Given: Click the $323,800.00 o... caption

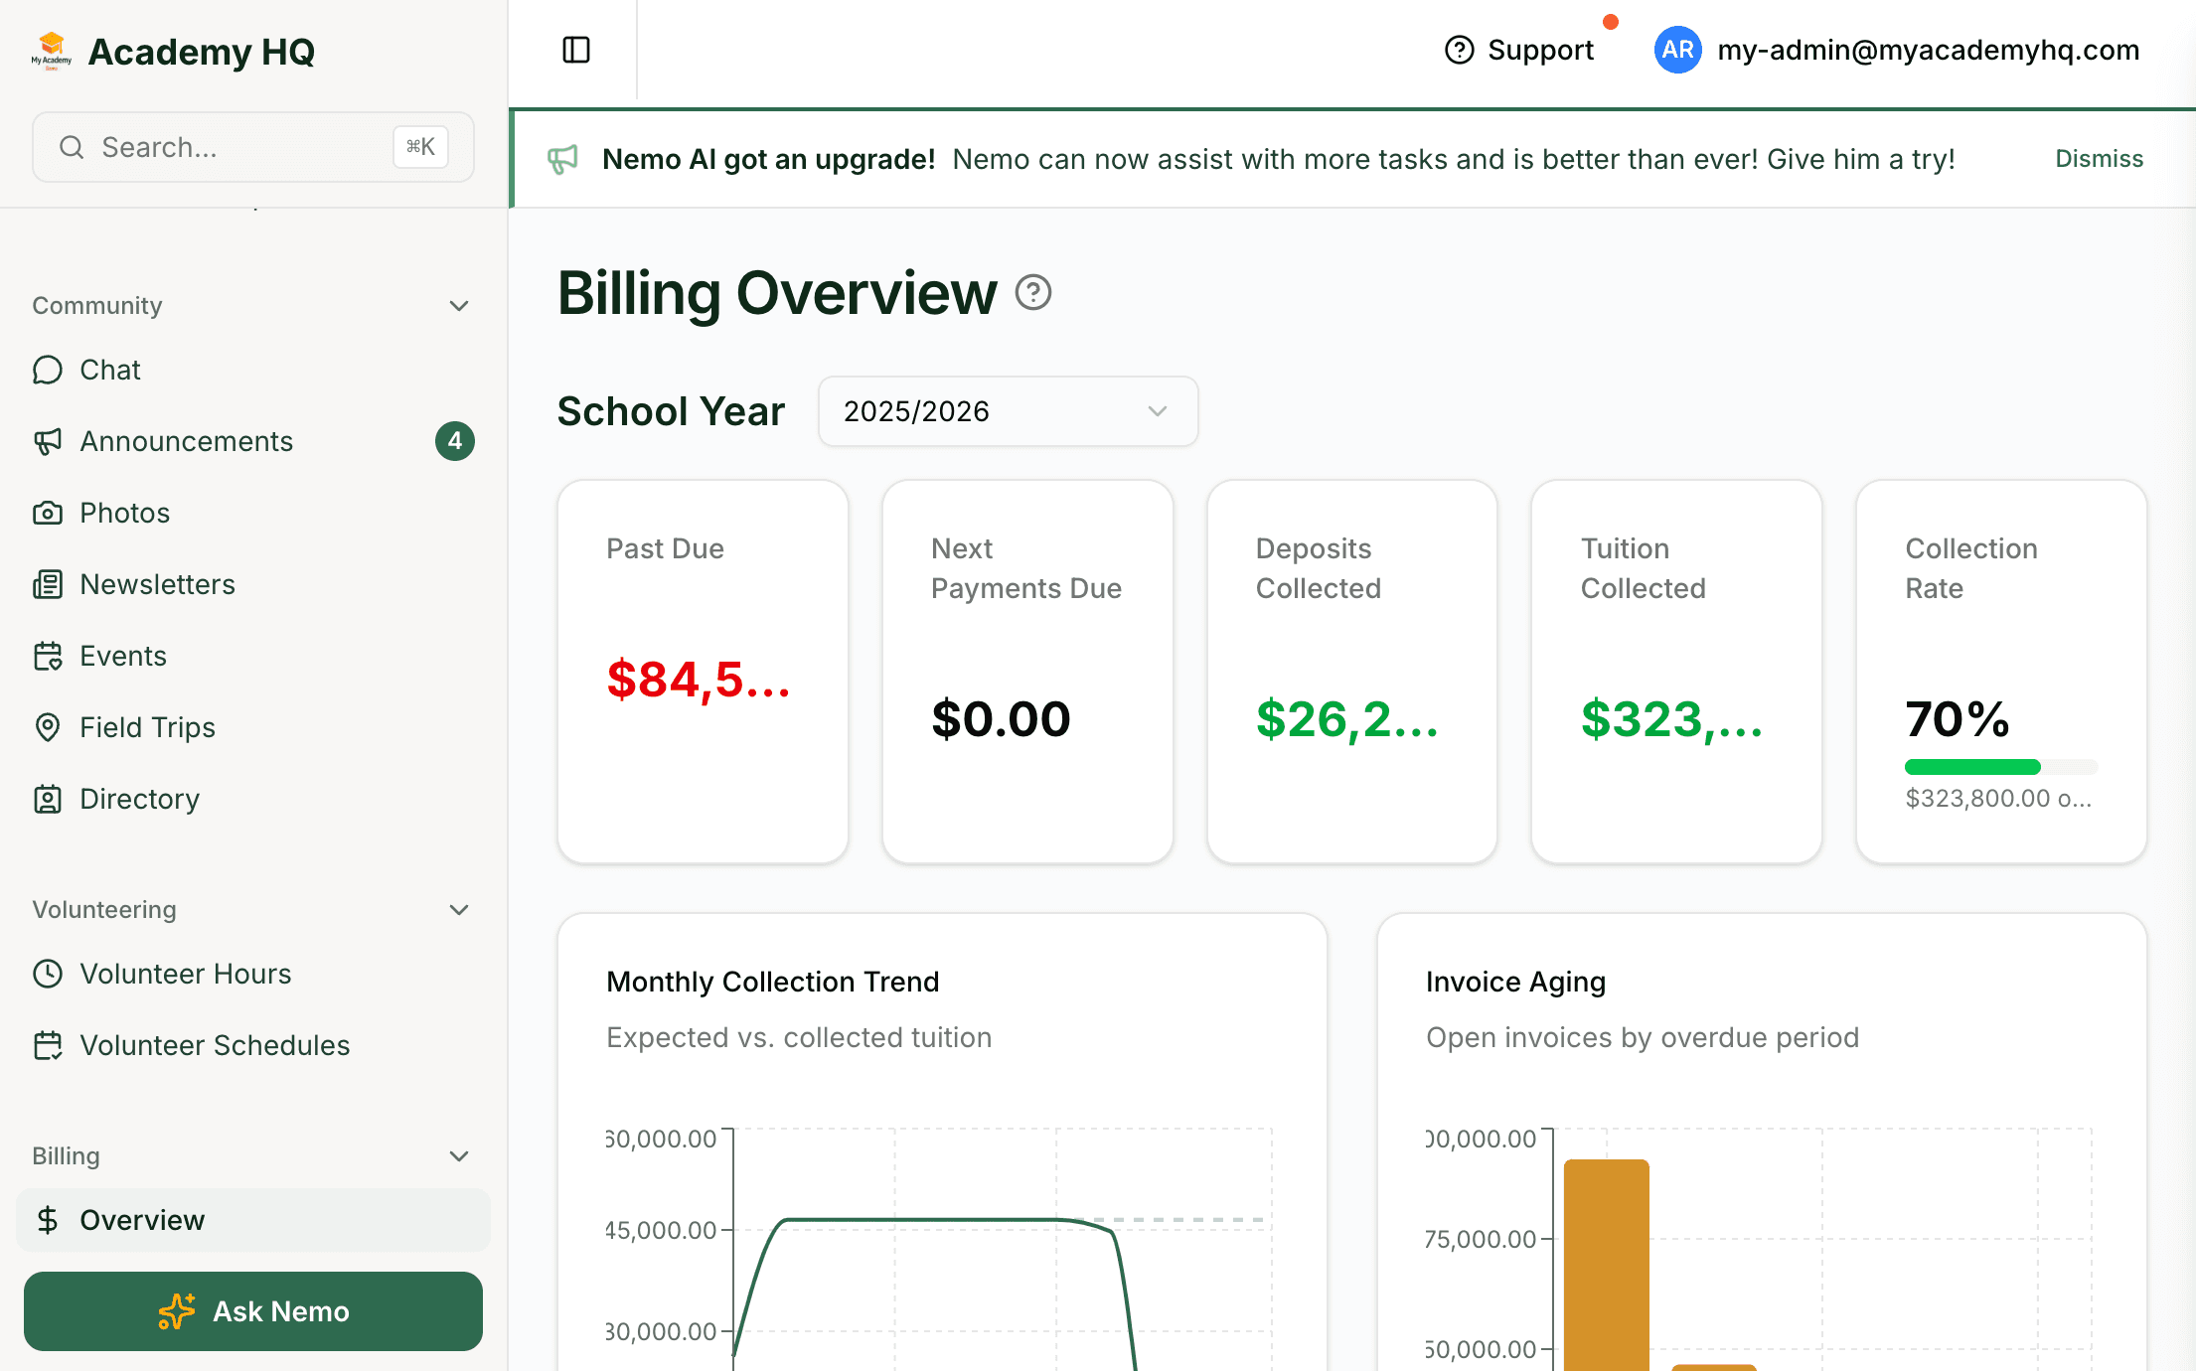Looking at the screenshot, I should pyautogui.click(x=1998, y=799).
